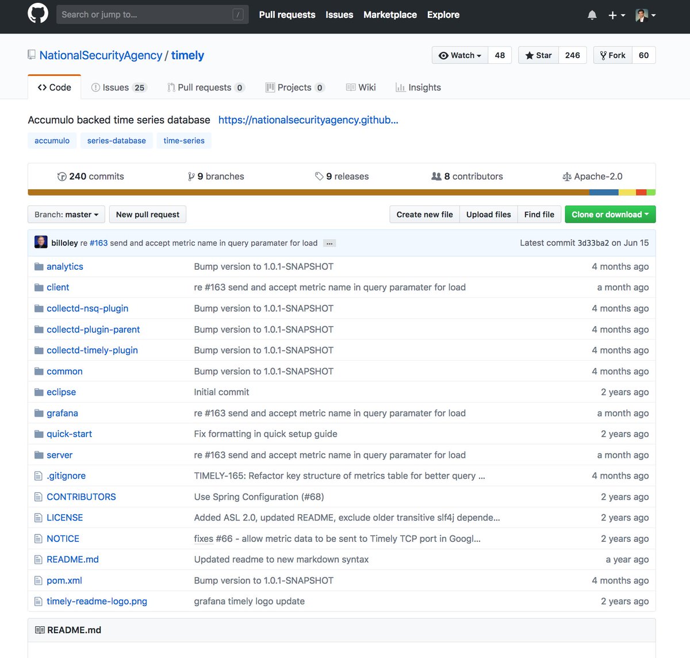Viewport: 690px width, 658px height.
Task: Open the quick-start folder
Action: click(69, 434)
